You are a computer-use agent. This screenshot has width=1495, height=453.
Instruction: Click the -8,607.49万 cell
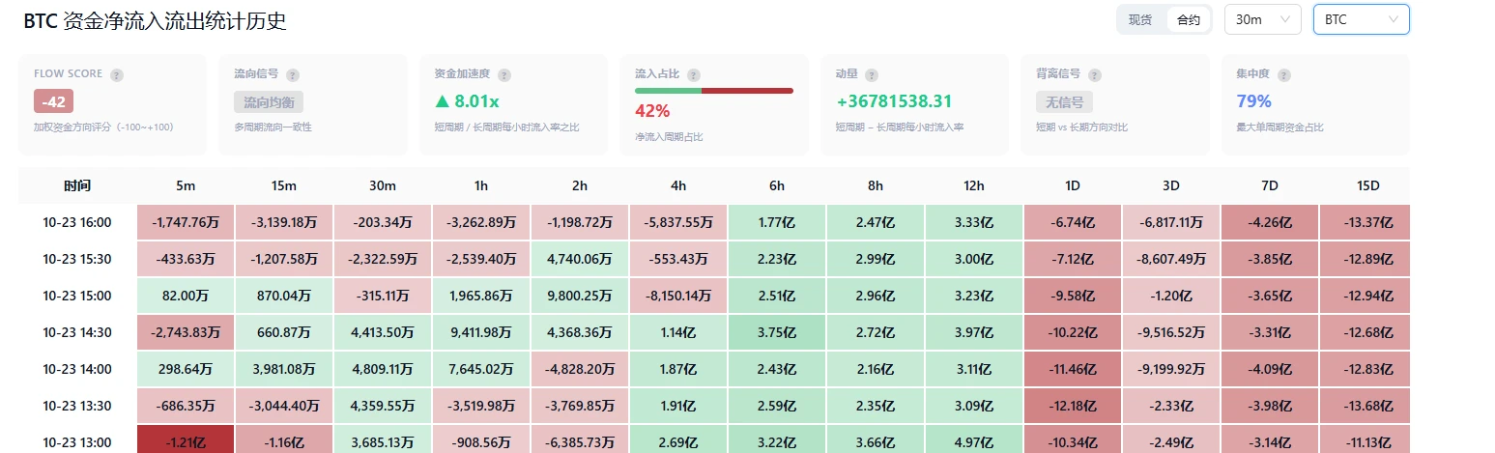coord(1172,259)
